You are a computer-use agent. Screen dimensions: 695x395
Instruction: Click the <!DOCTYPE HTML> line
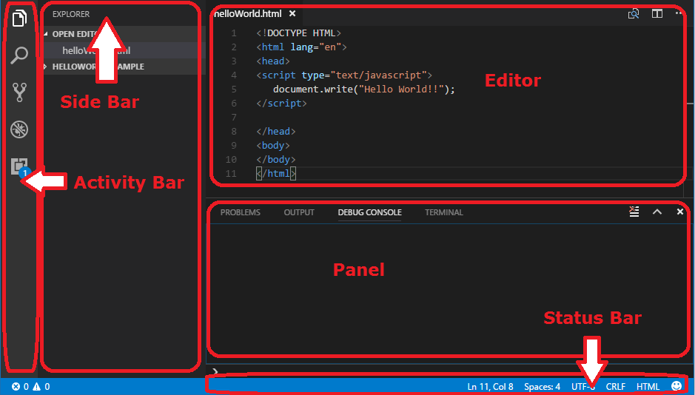(299, 33)
